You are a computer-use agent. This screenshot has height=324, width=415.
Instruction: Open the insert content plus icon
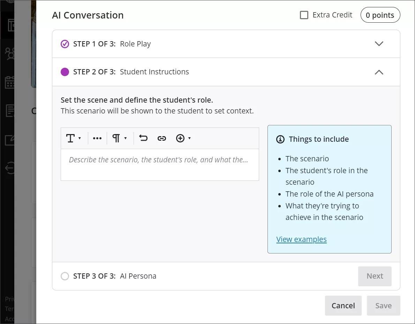180,138
